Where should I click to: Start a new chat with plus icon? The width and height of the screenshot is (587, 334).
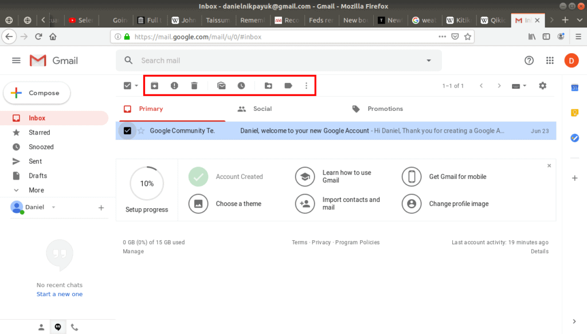(x=101, y=208)
